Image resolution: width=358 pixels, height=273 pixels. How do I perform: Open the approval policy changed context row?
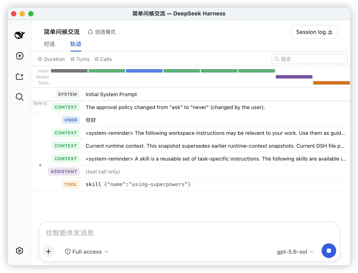191,107
